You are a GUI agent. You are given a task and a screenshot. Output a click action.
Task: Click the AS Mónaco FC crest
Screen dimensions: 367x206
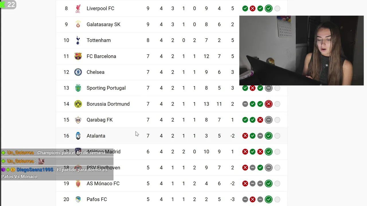pyautogui.click(x=78, y=184)
